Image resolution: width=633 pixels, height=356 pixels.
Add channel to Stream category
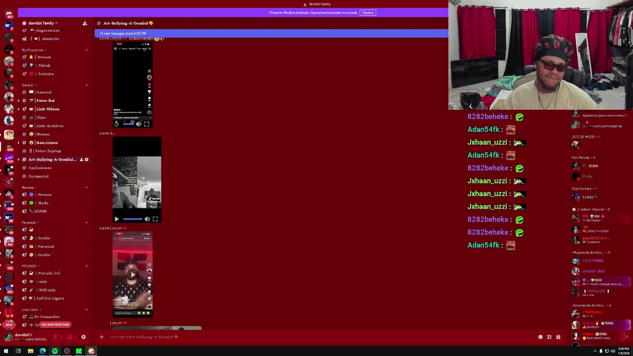86,187
